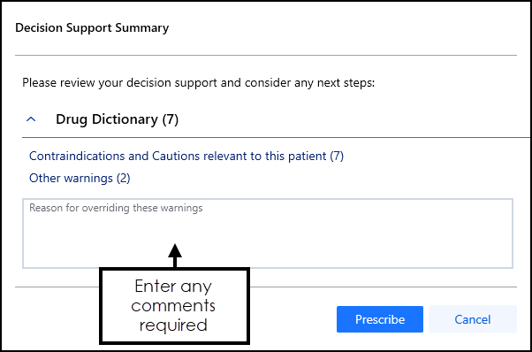532x352 pixels.
Task: Confirm the prescription with Prescribe
Action: point(380,319)
